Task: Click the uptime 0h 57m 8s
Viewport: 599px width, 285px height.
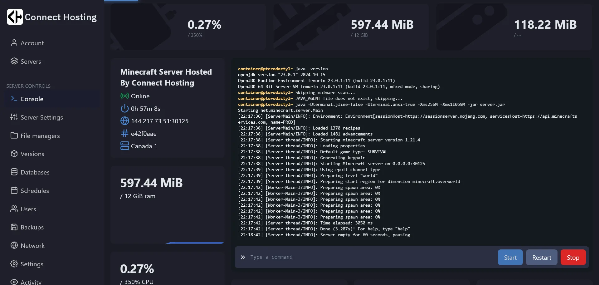Action: 145,108
